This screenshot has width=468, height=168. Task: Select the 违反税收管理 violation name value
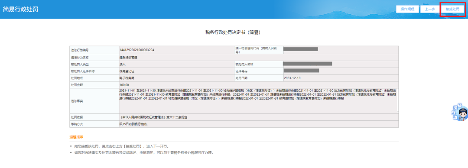(x=128, y=57)
